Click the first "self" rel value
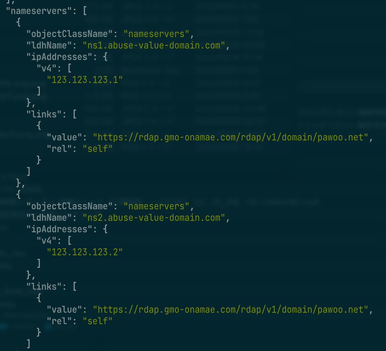The width and height of the screenshot is (386, 351). coord(97,149)
